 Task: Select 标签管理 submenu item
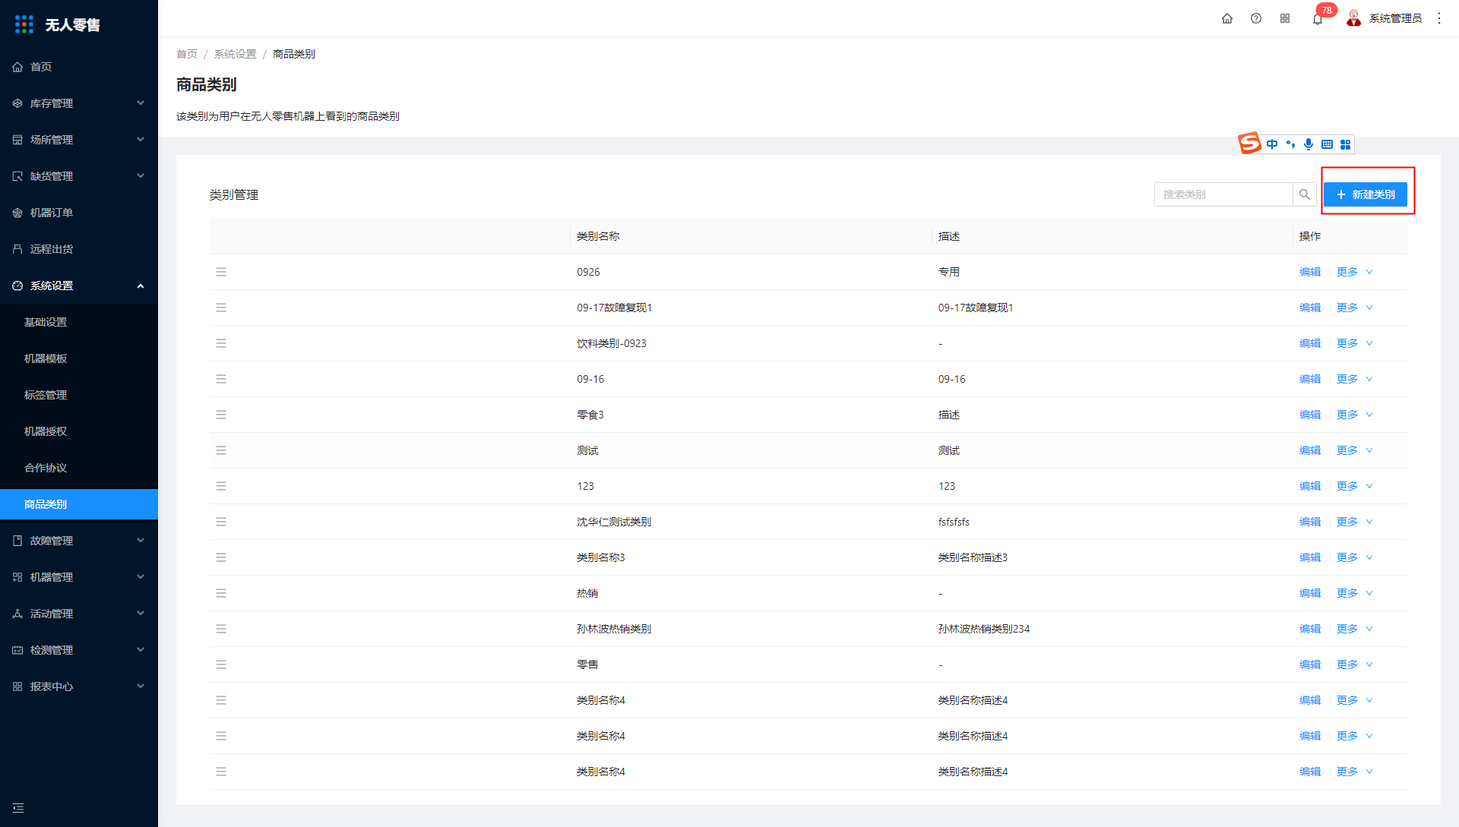79,395
